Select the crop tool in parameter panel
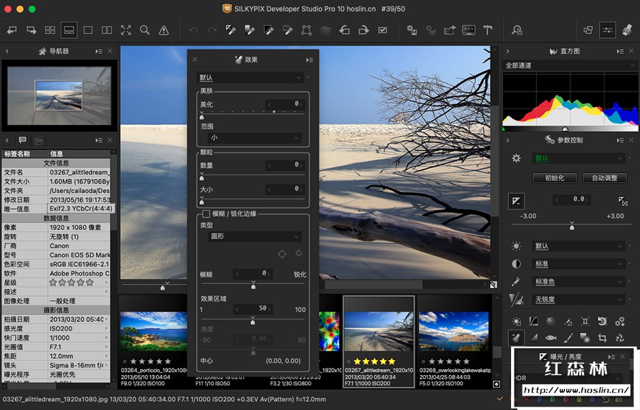Image resolution: width=640 pixels, height=410 pixels. click(x=602, y=338)
